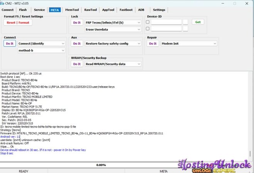Image resolution: width=254 pixels, height=173 pixels.
Task: Click the CM2 app logo icon
Action: (x=3, y=3)
